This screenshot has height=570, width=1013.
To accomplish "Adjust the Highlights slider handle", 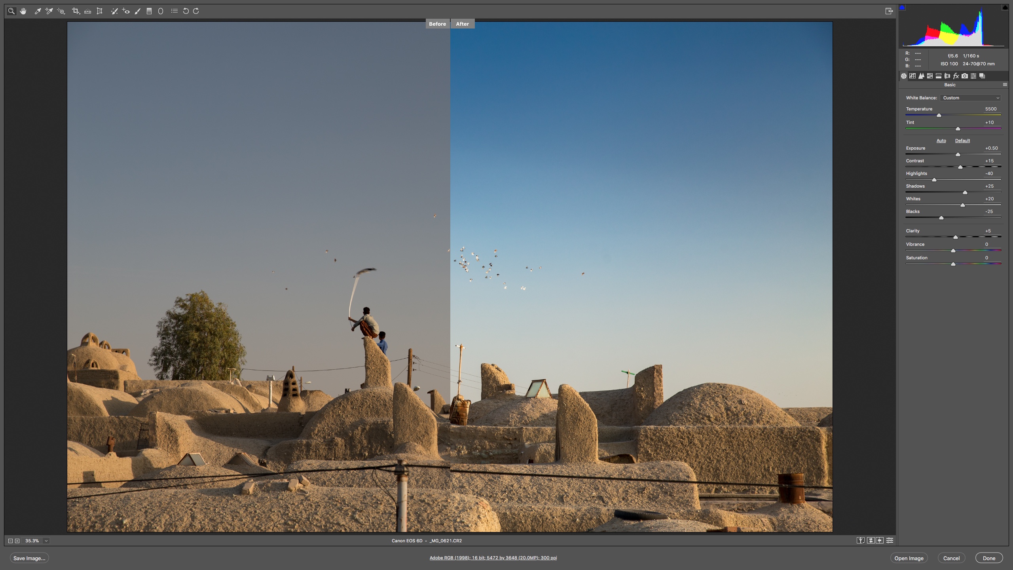I will pos(934,180).
